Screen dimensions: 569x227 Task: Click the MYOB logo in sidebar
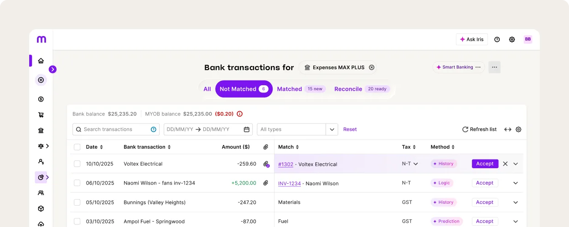[x=41, y=40]
